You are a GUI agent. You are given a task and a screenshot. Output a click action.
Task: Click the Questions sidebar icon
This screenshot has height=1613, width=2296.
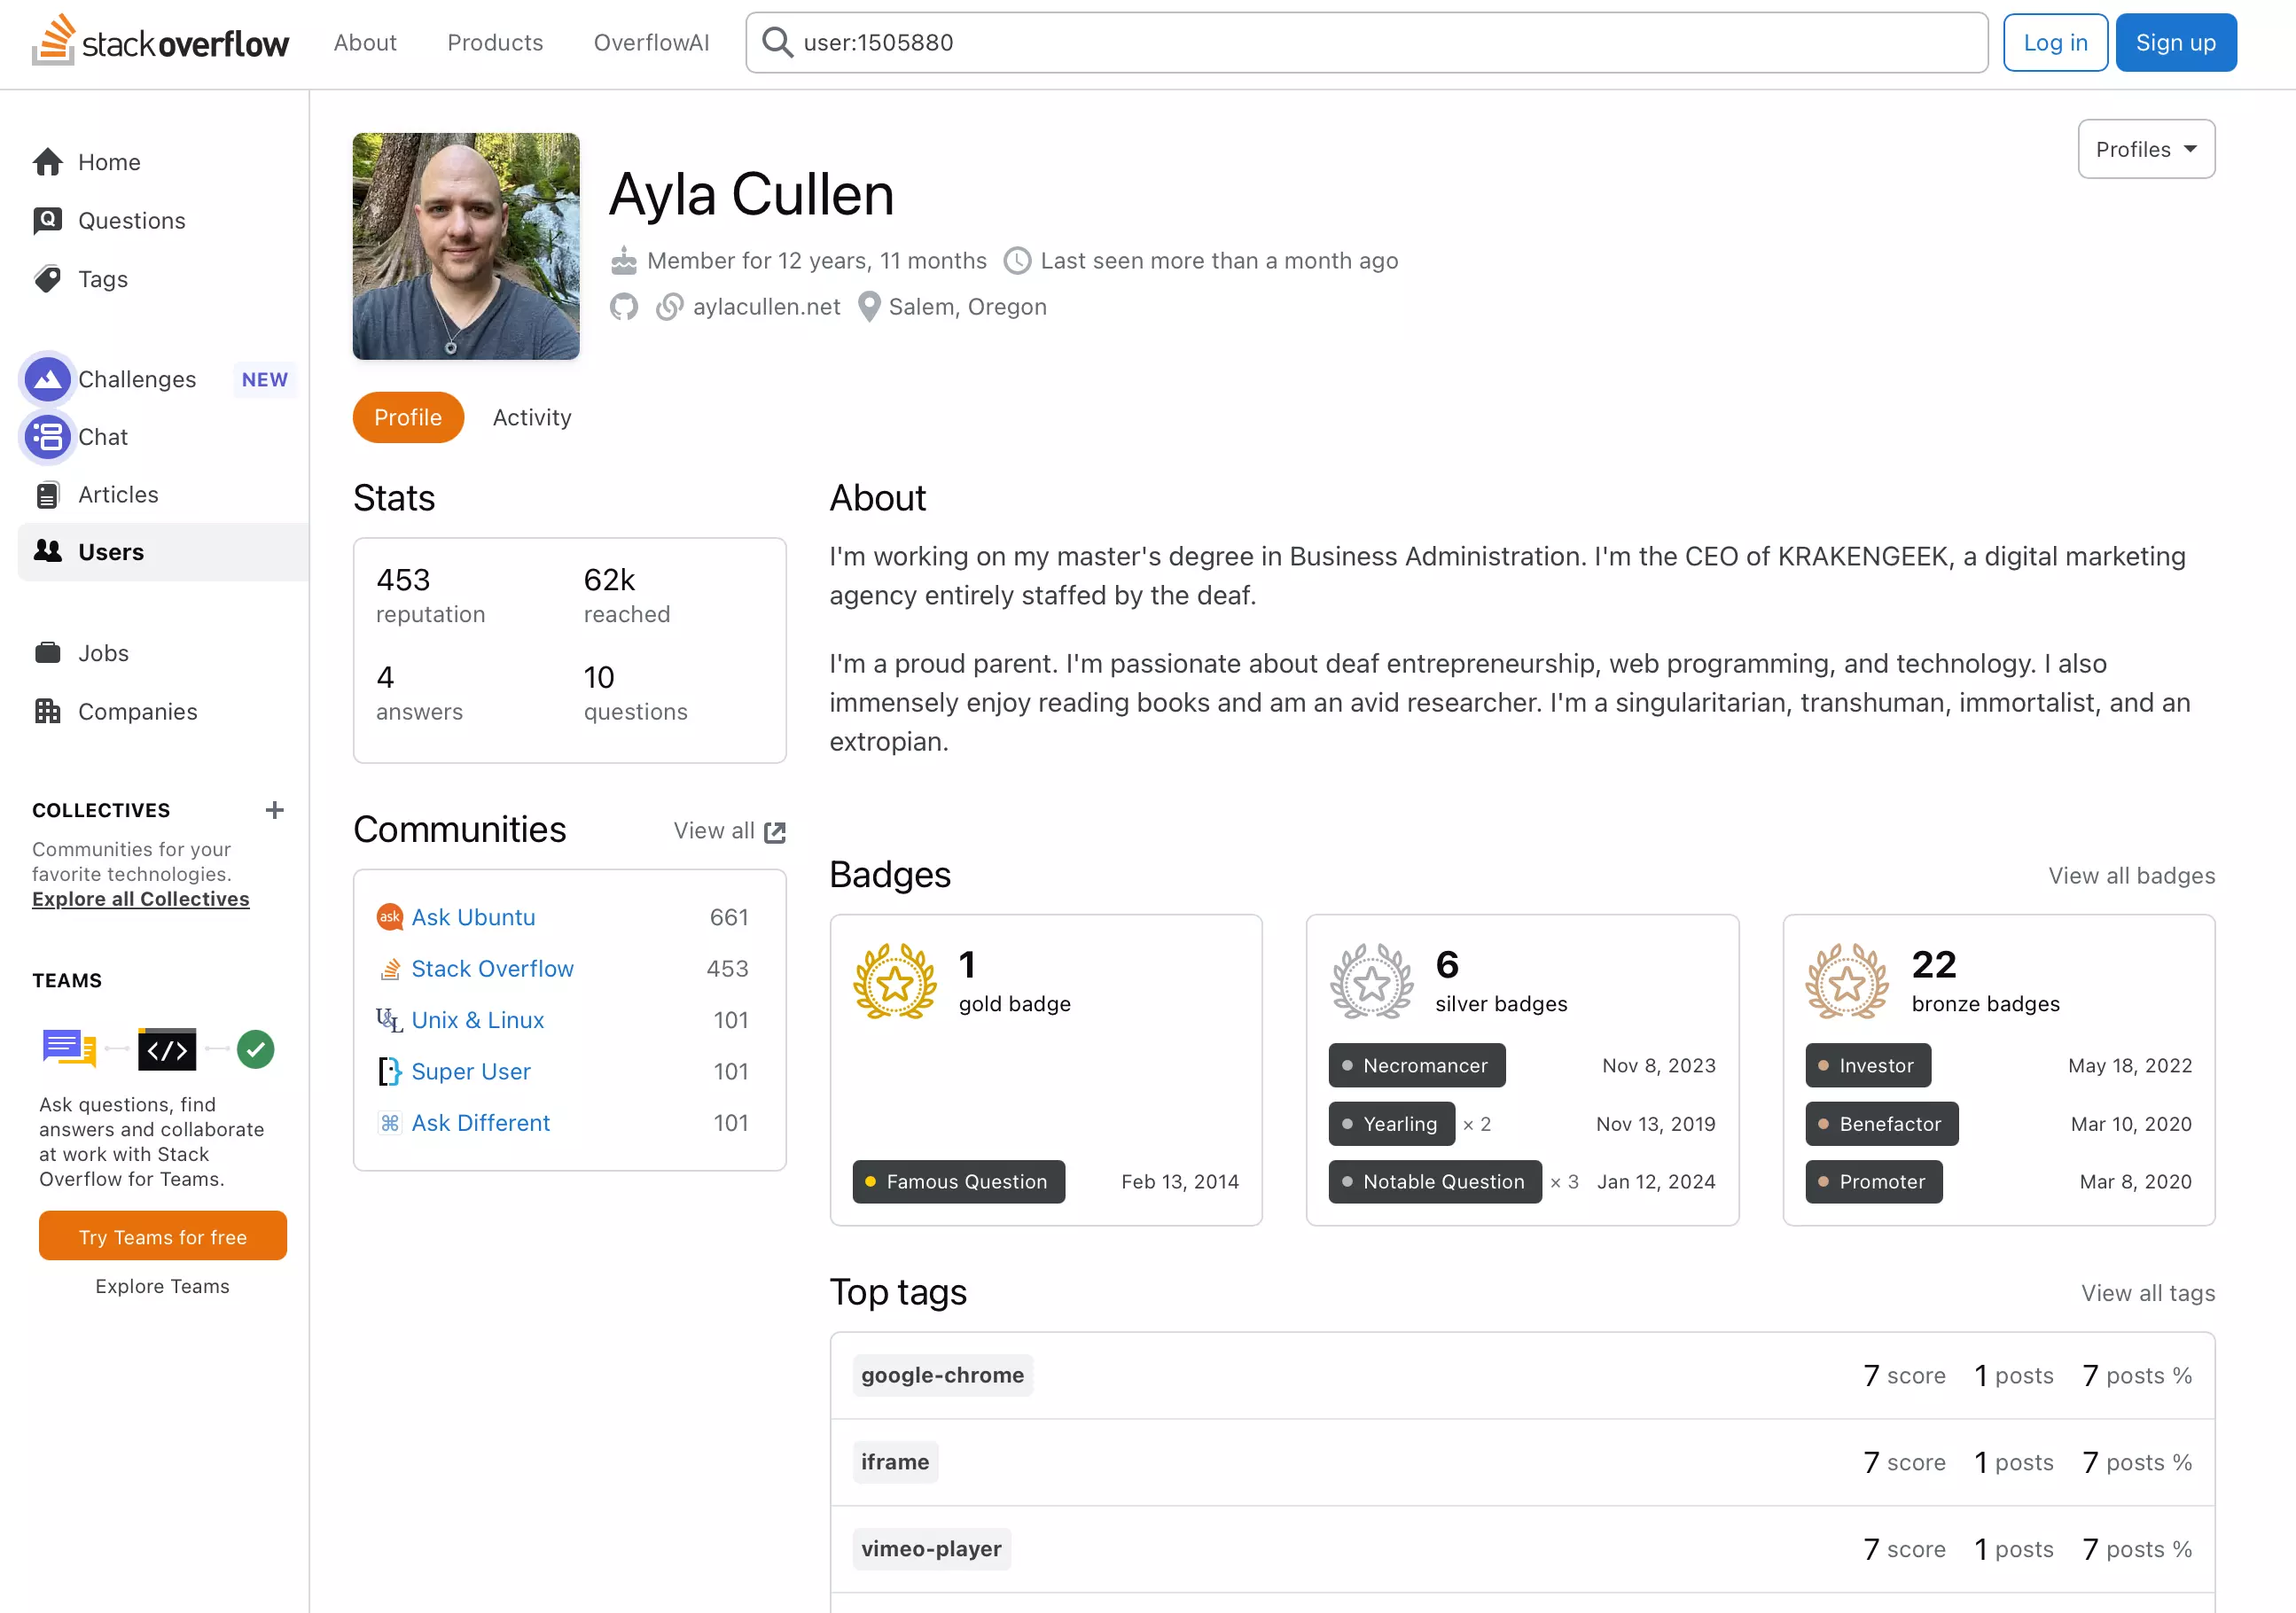point(48,220)
